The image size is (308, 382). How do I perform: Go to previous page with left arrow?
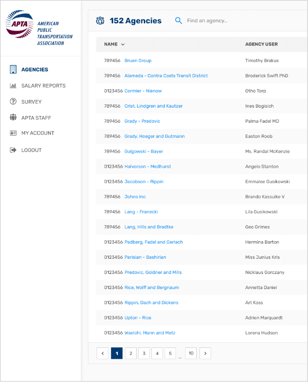102,353
